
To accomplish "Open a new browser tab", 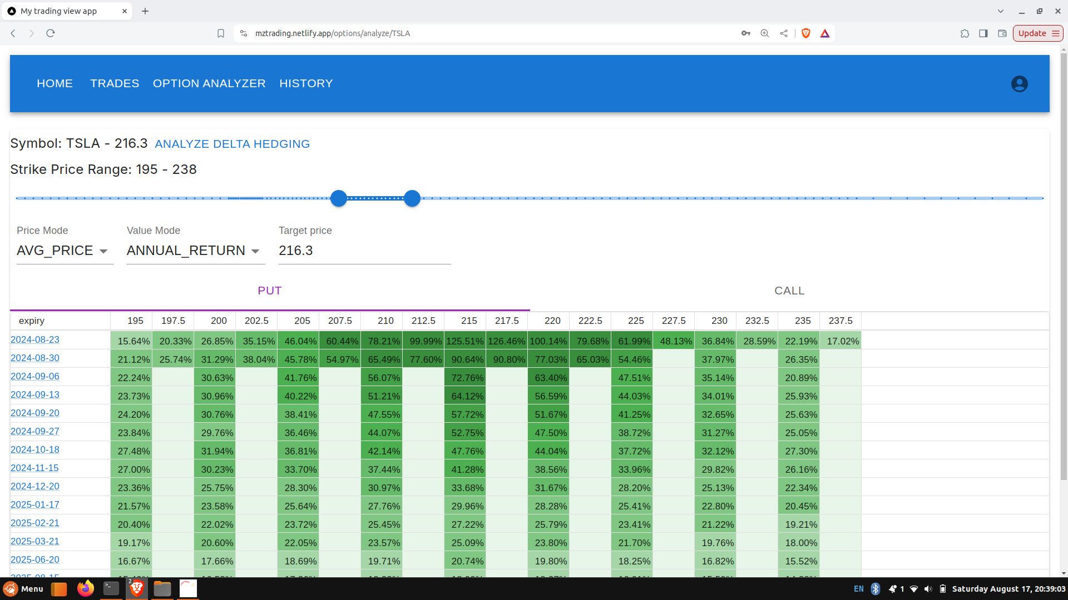I will click(145, 11).
